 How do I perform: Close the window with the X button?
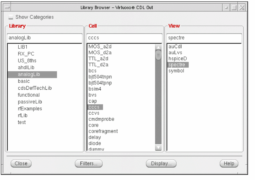tap(242, 7)
